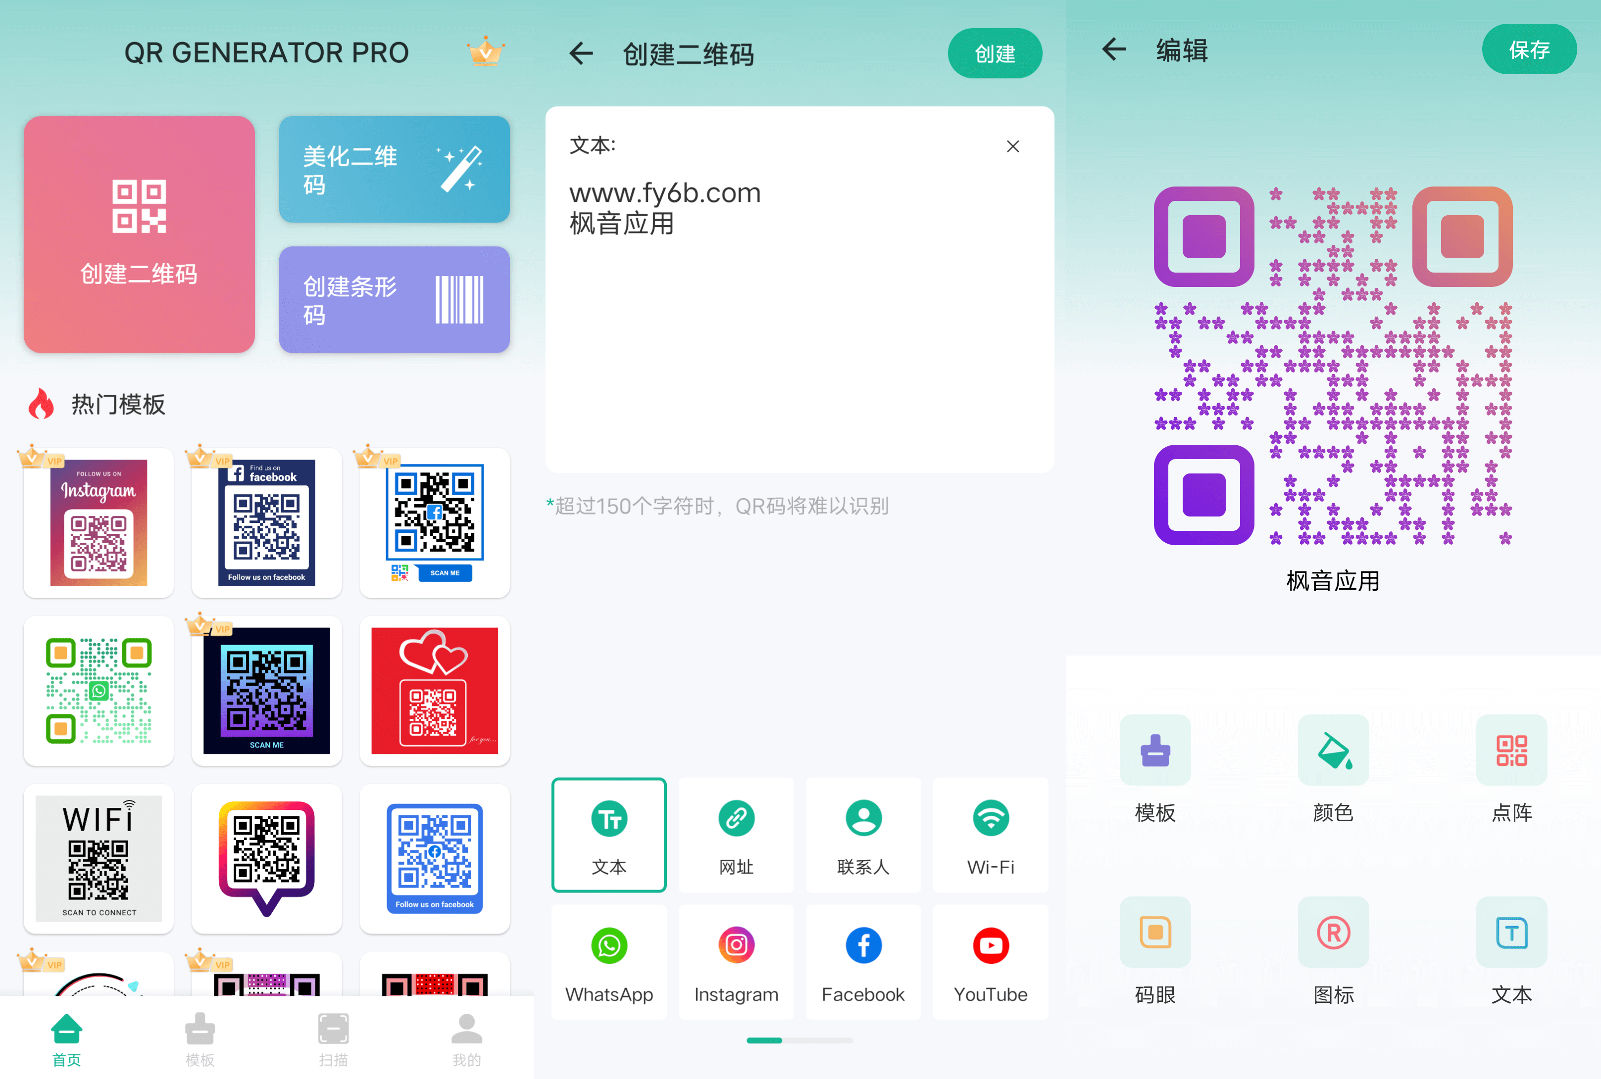This screenshot has width=1601, height=1079.
Task: Select the blue SCAN ME Facebook template
Action: [x=435, y=523]
